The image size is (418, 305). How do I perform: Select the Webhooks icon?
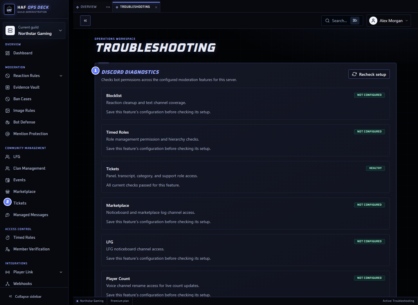click(x=8, y=284)
